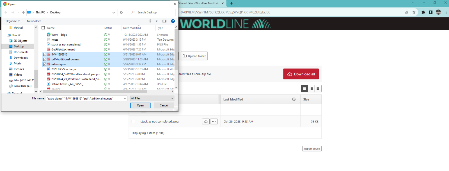Open the blue help question mark icon

173,21
